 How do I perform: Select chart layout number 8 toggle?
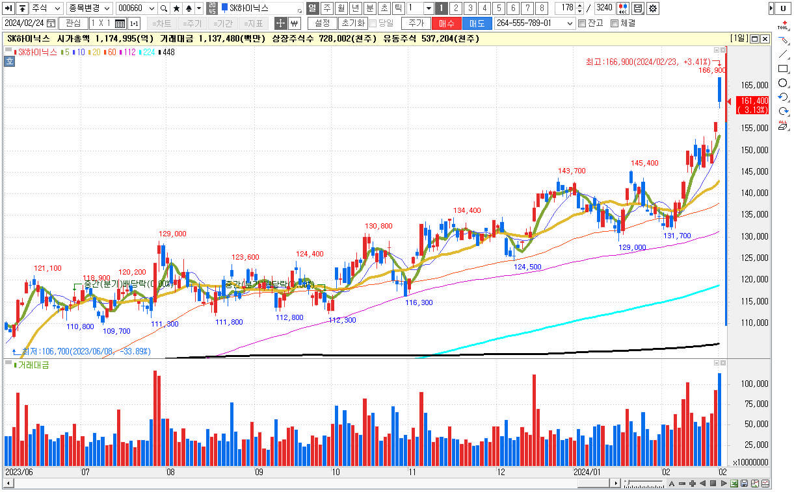point(542,8)
